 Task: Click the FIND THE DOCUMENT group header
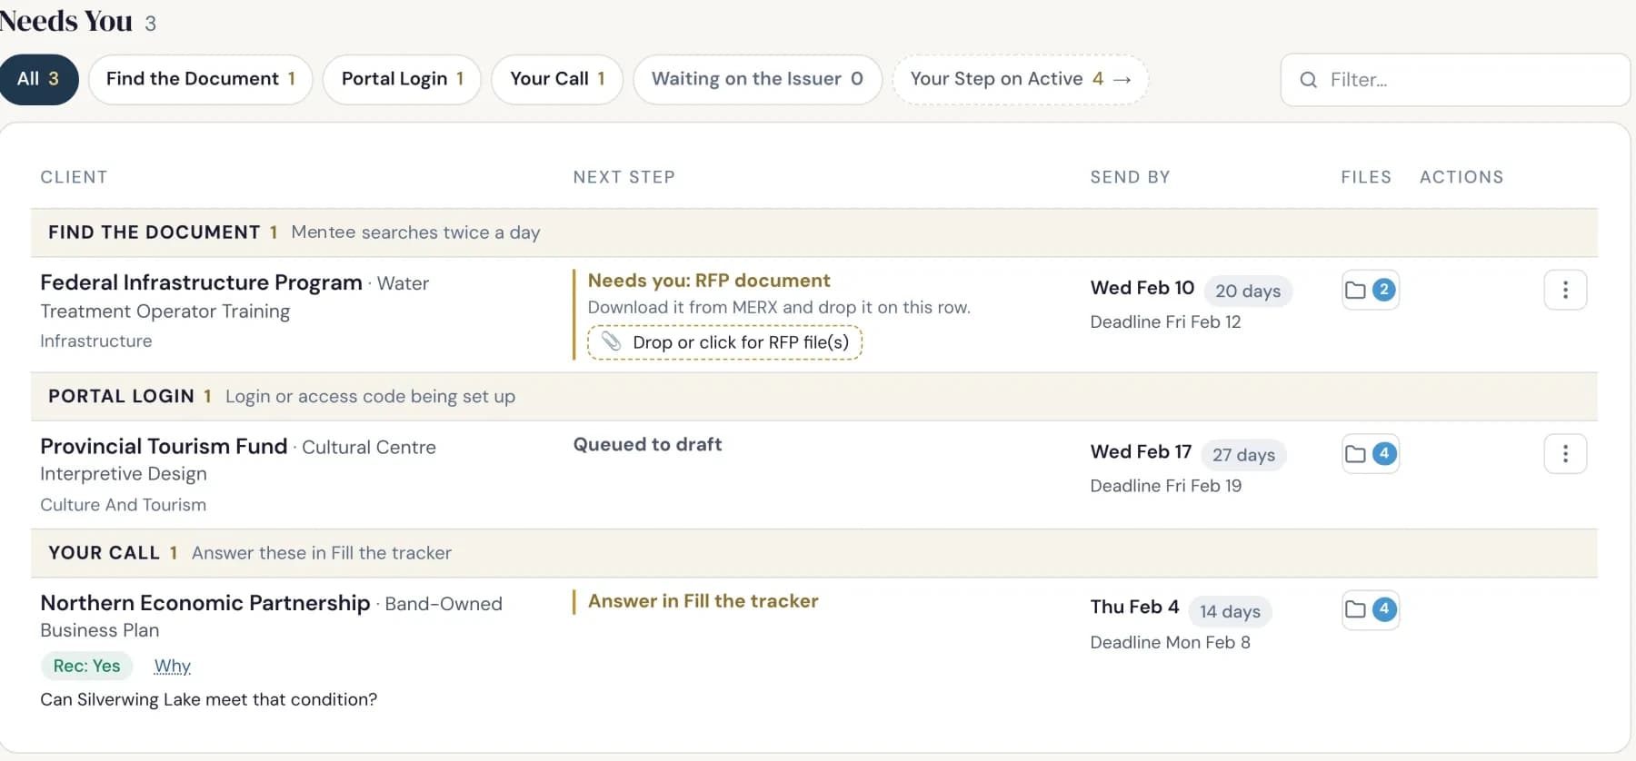click(x=814, y=232)
